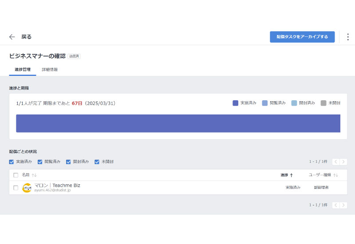Uncheck the 実施済み filter checkbox
355x244 pixels.
click(x=12, y=162)
